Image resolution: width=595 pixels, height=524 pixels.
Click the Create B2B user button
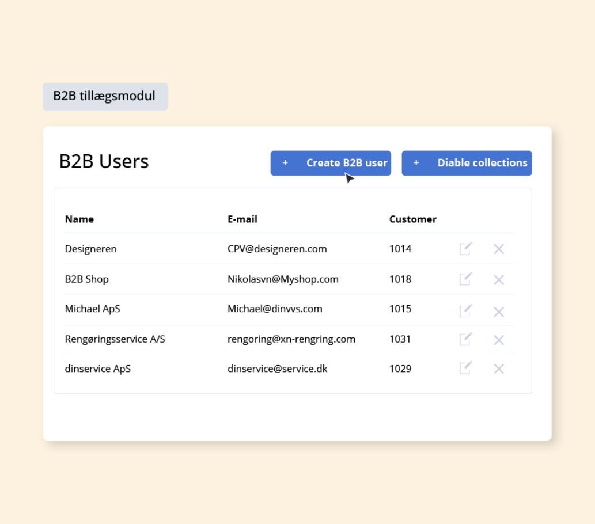click(331, 163)
